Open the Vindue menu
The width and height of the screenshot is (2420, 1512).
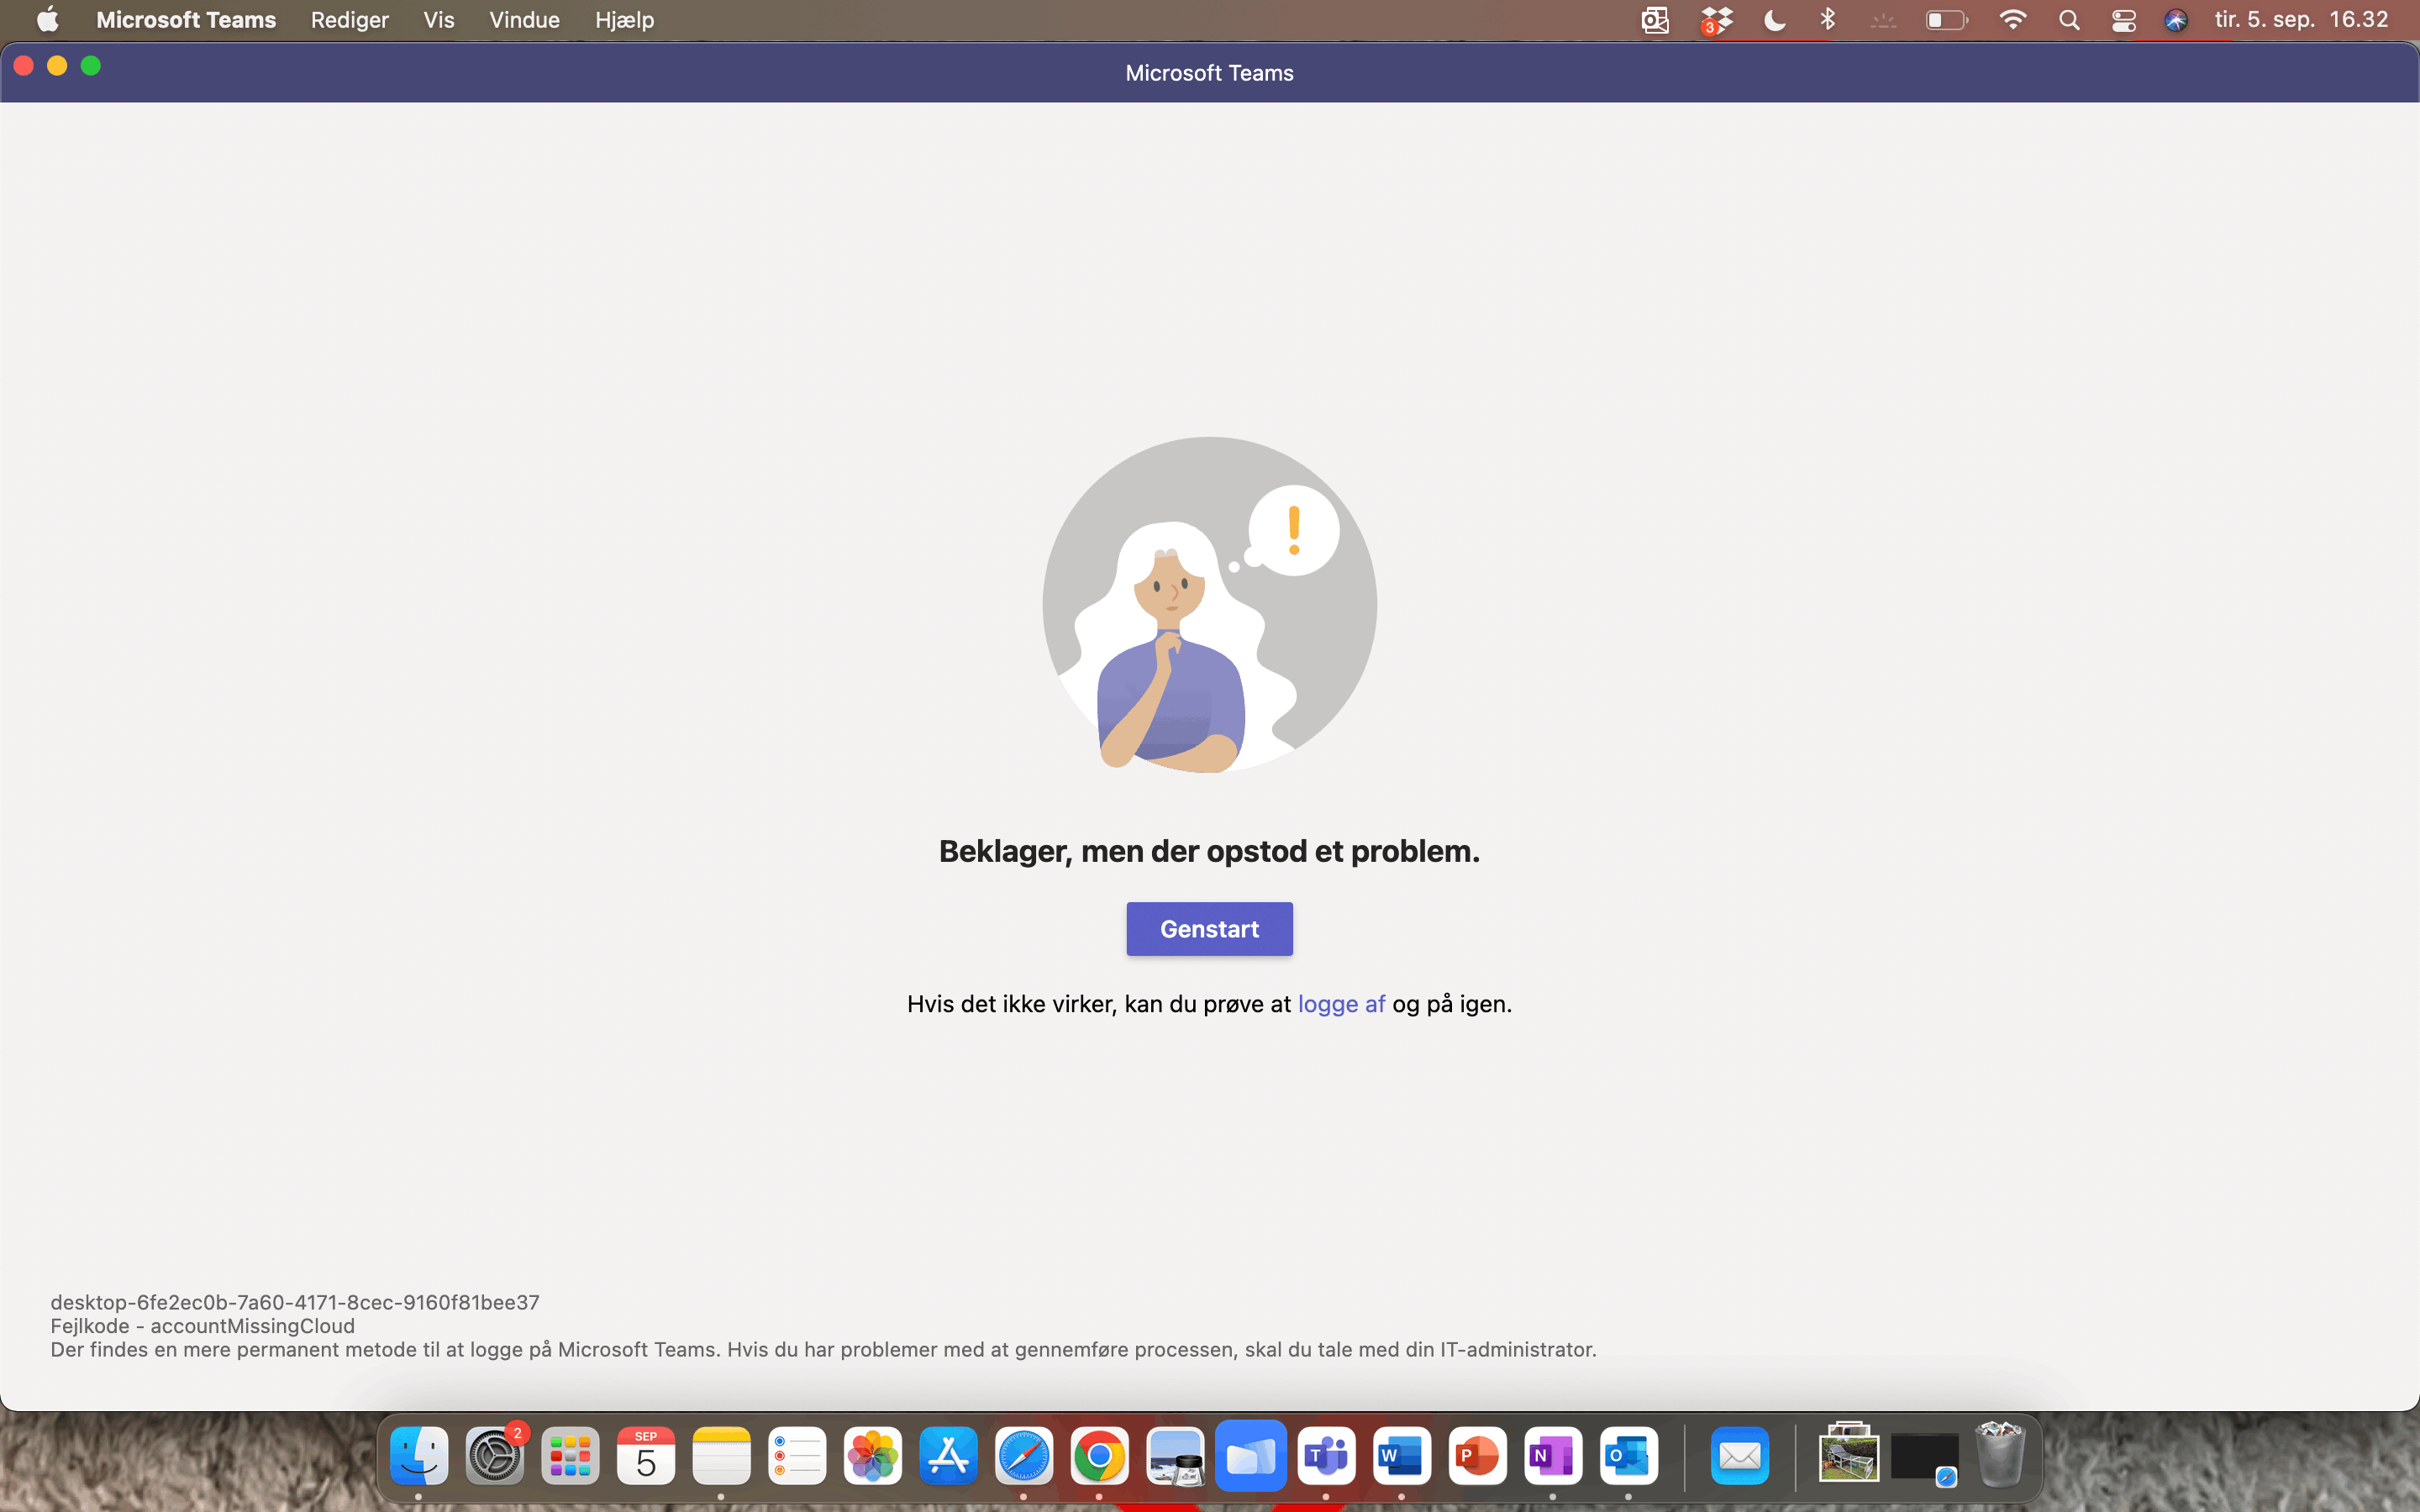pos(524,20)
